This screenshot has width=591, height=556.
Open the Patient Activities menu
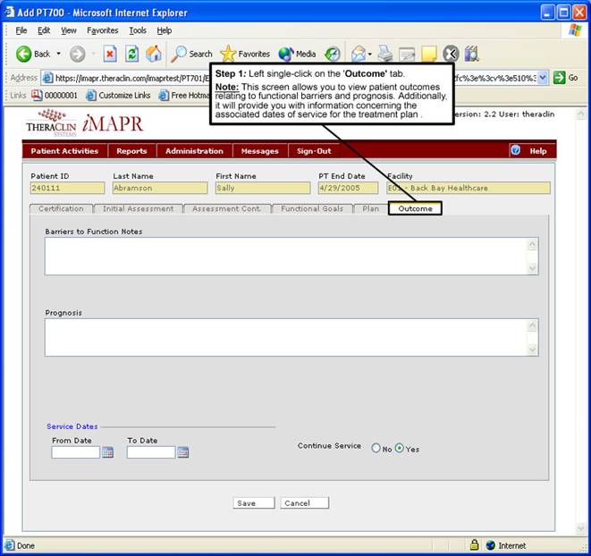(x=64, y=151)
